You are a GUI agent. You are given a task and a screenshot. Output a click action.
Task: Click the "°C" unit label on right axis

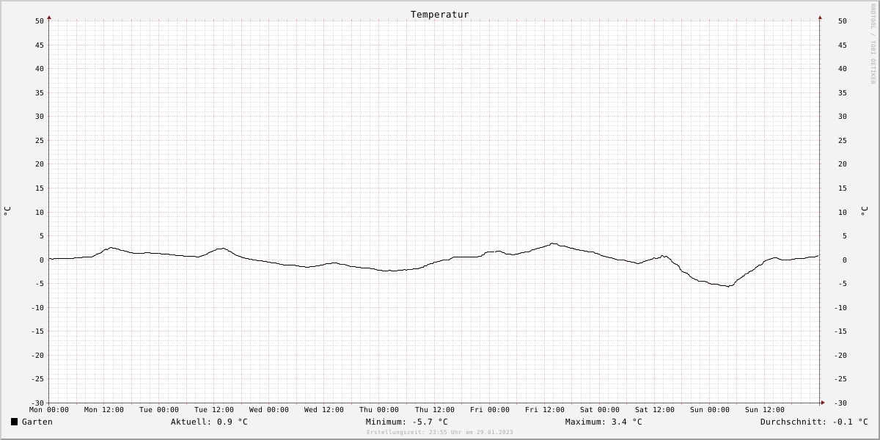tap(864, 211)
